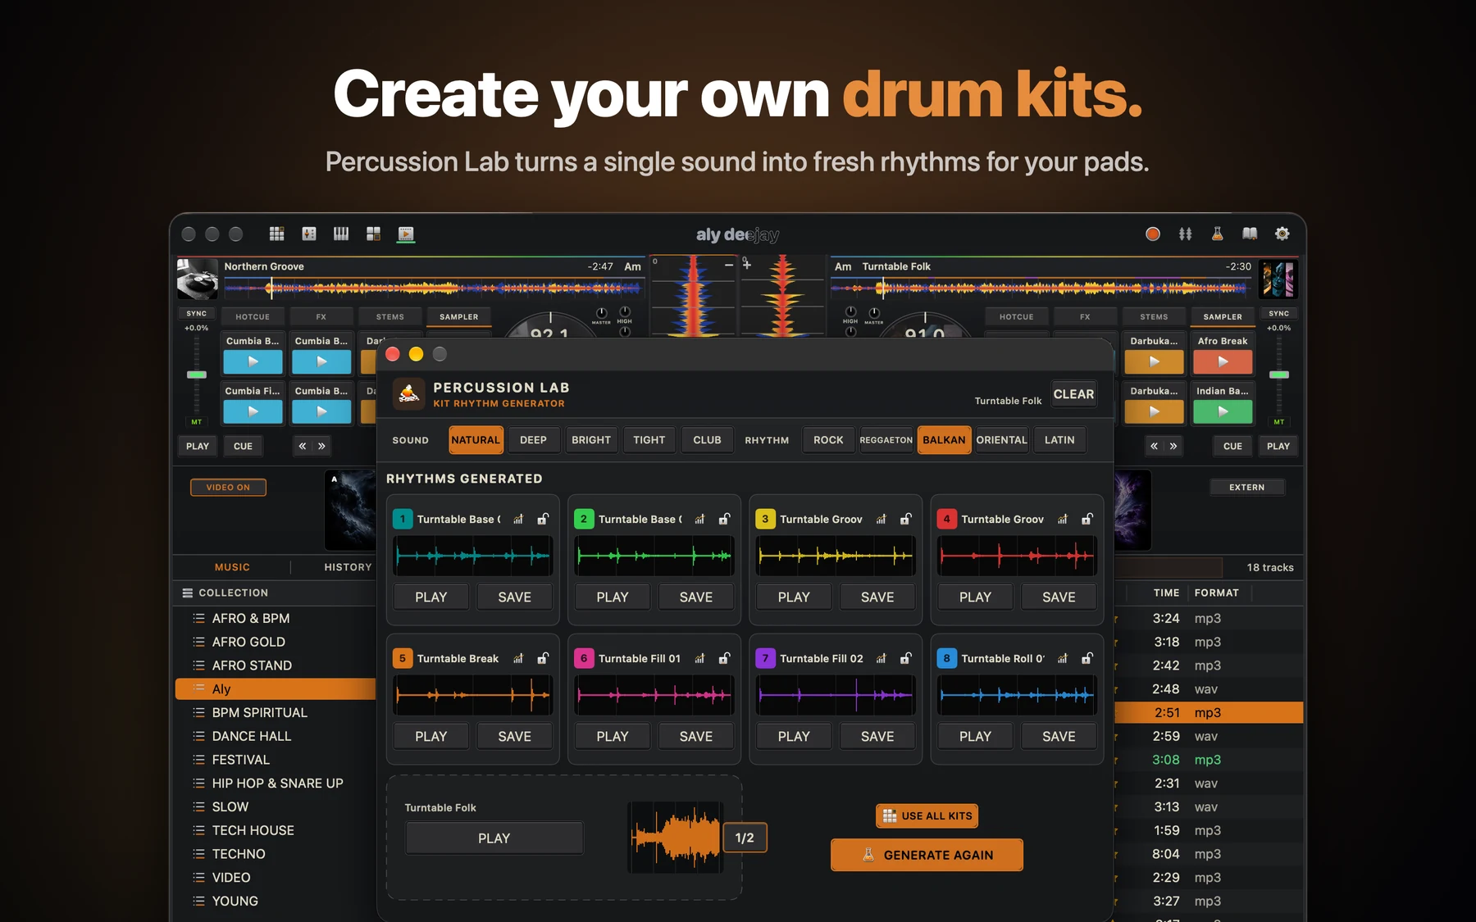
Task: Click the lock icon on rhythm 8
Action: [x=1087, y=658]
